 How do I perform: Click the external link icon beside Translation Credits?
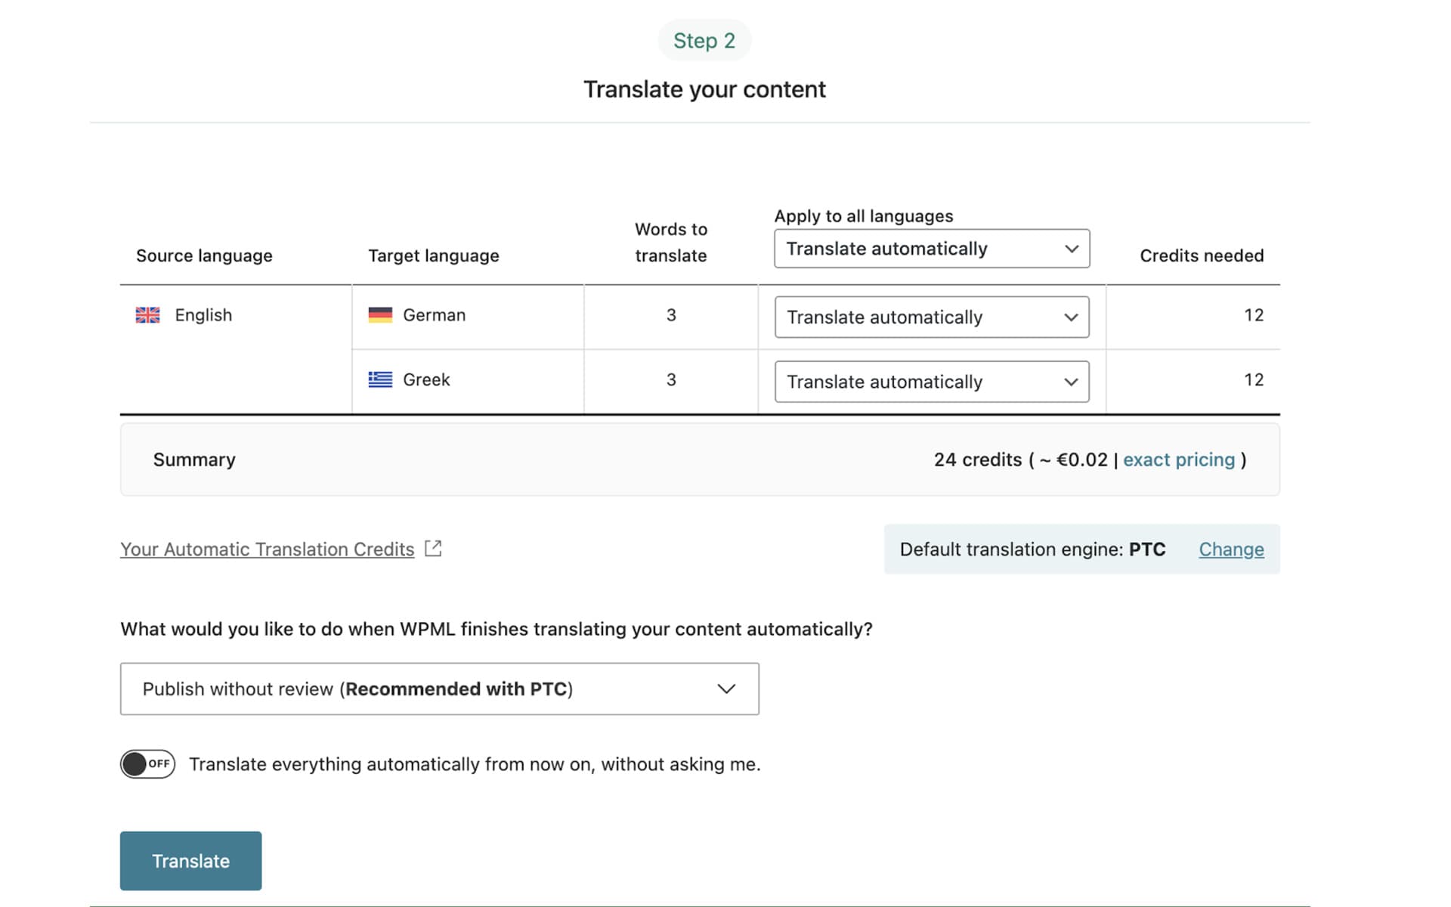433,549
